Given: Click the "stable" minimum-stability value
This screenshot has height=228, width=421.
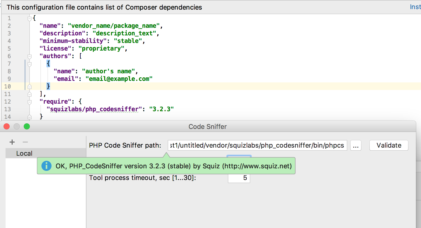Looking at the screenshot, I should [128, 41].
